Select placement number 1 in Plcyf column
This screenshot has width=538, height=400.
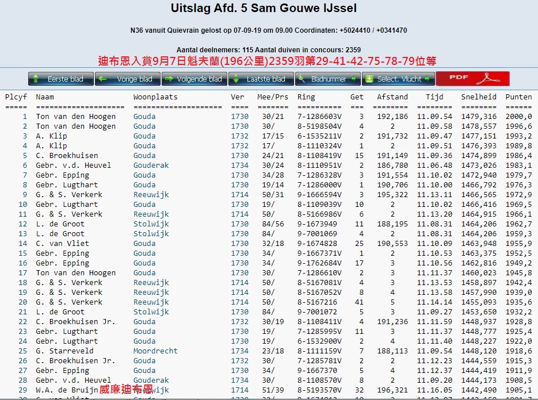[x=25, y=117]
